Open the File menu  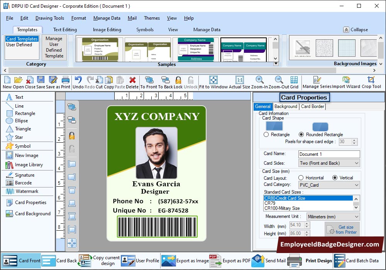point(10,18)
